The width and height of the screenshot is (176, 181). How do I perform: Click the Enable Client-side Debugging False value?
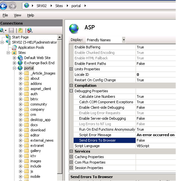point(140,107)
